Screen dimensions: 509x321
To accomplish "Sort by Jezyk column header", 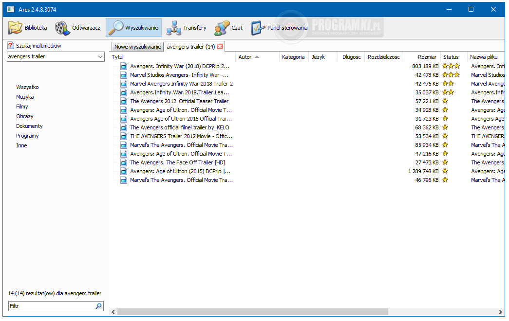I will click(322, 57).
